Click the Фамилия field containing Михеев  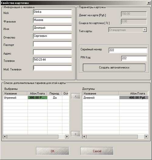click(x=52, y=20)
